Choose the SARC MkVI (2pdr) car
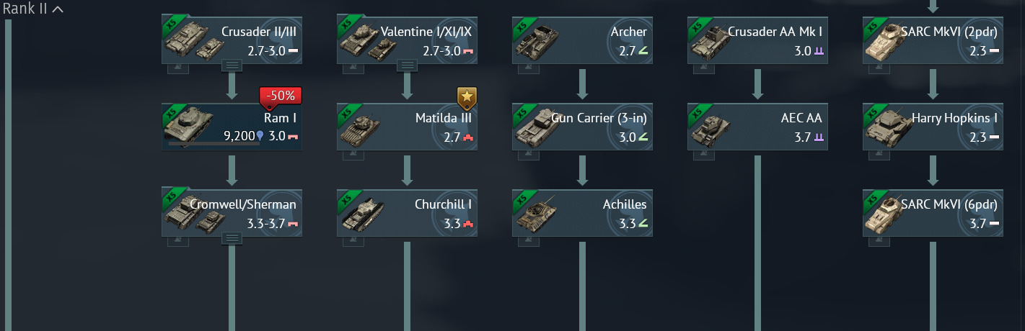 933,40
